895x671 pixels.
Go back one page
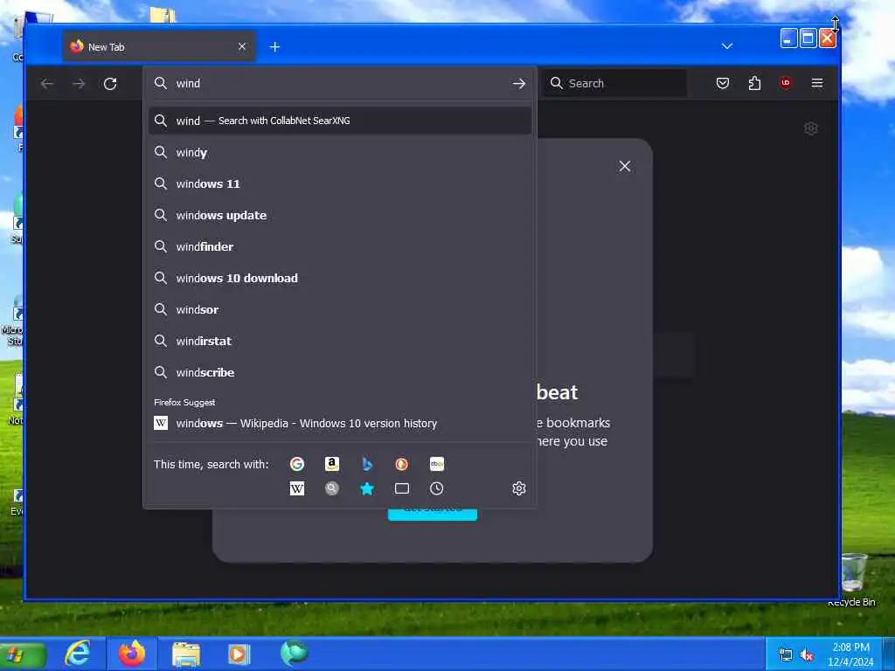coord(47,84)
